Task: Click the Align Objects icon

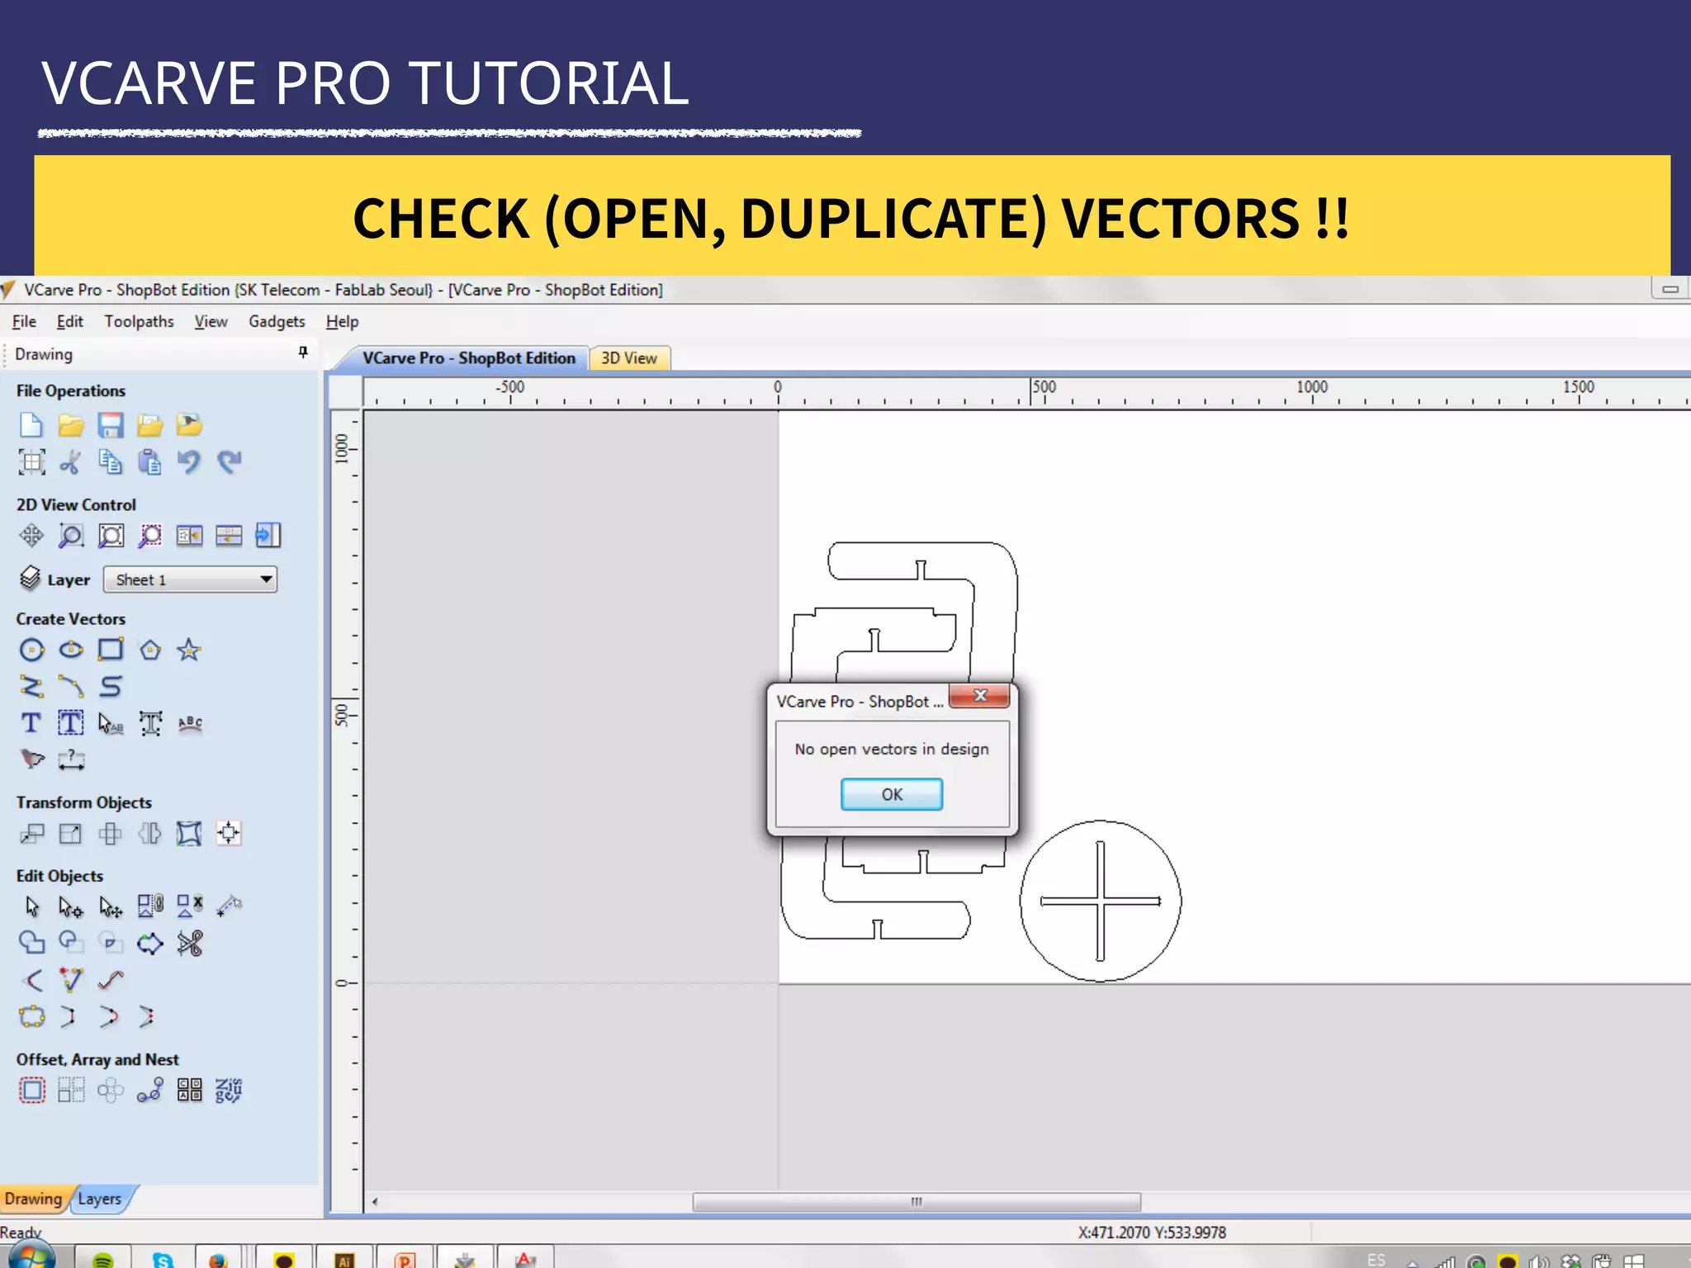Action: click(x=229, y=834)
